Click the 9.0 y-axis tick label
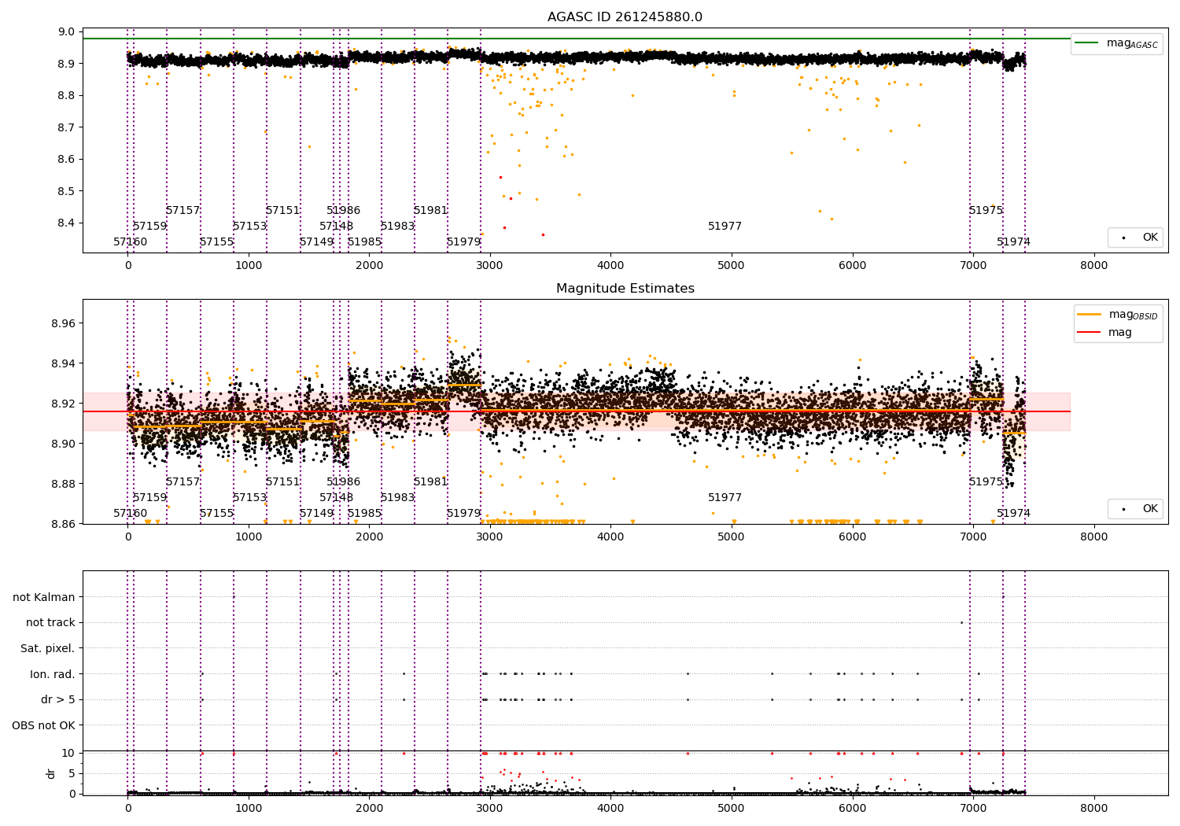1180x826 pixels. [67, 31]
